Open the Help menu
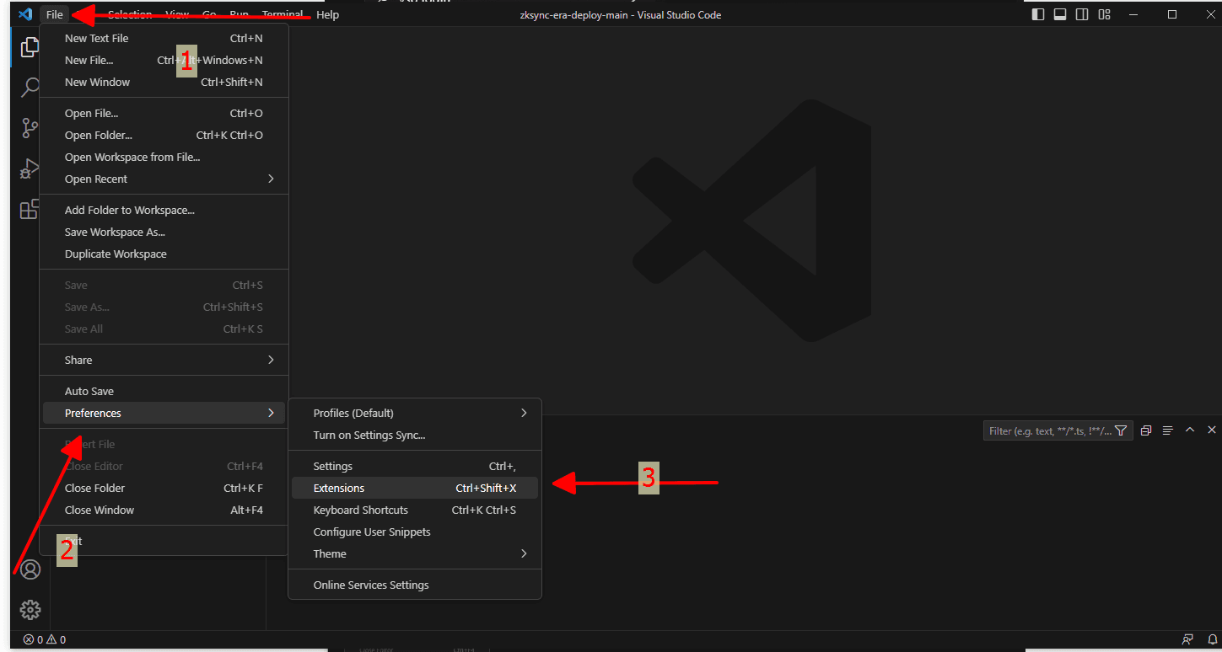This screenshot has height=652, width=1222. click(x=327, y=14)
